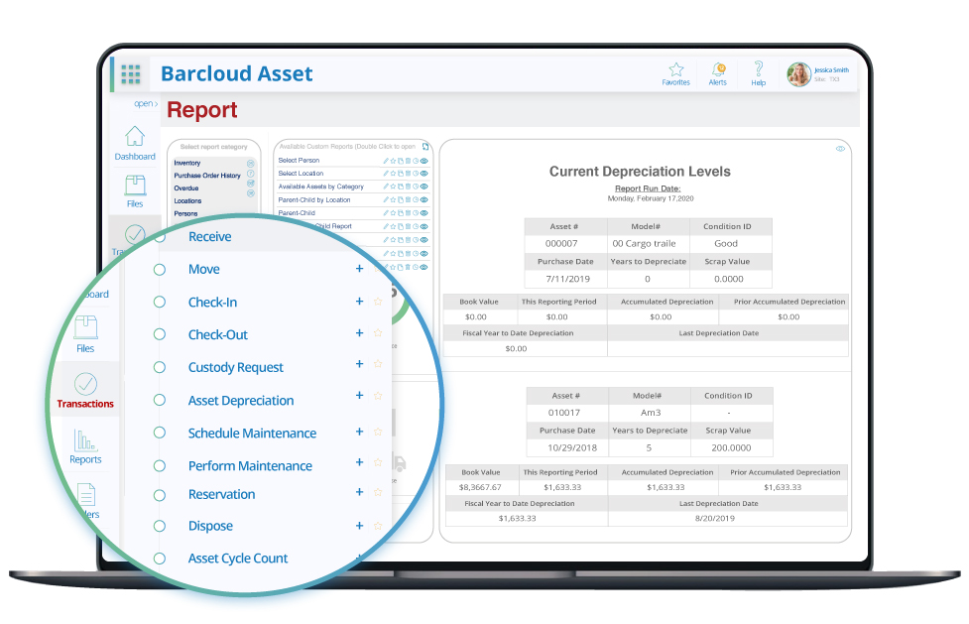Choose Perform Maintenance menu entry
This screenshot has height=624, width=969.
(250, 466)
